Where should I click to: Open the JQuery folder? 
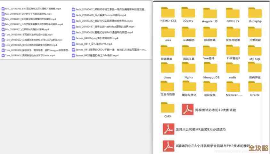coord(188,12)
